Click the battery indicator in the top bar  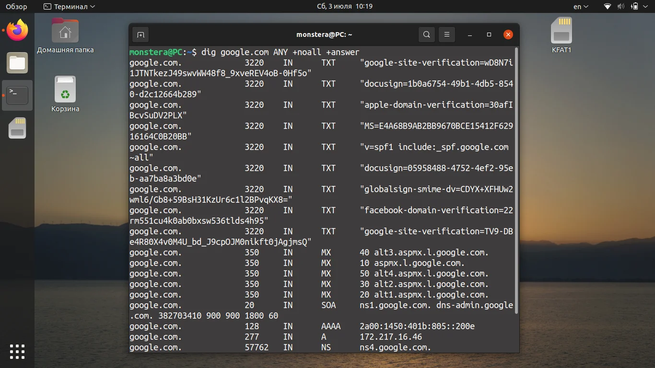[635, 6]
